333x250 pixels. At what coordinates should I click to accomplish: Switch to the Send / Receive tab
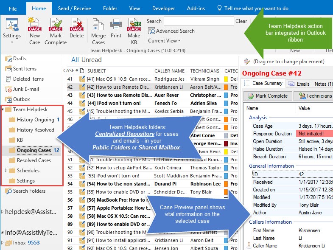(x=74, y=8)
